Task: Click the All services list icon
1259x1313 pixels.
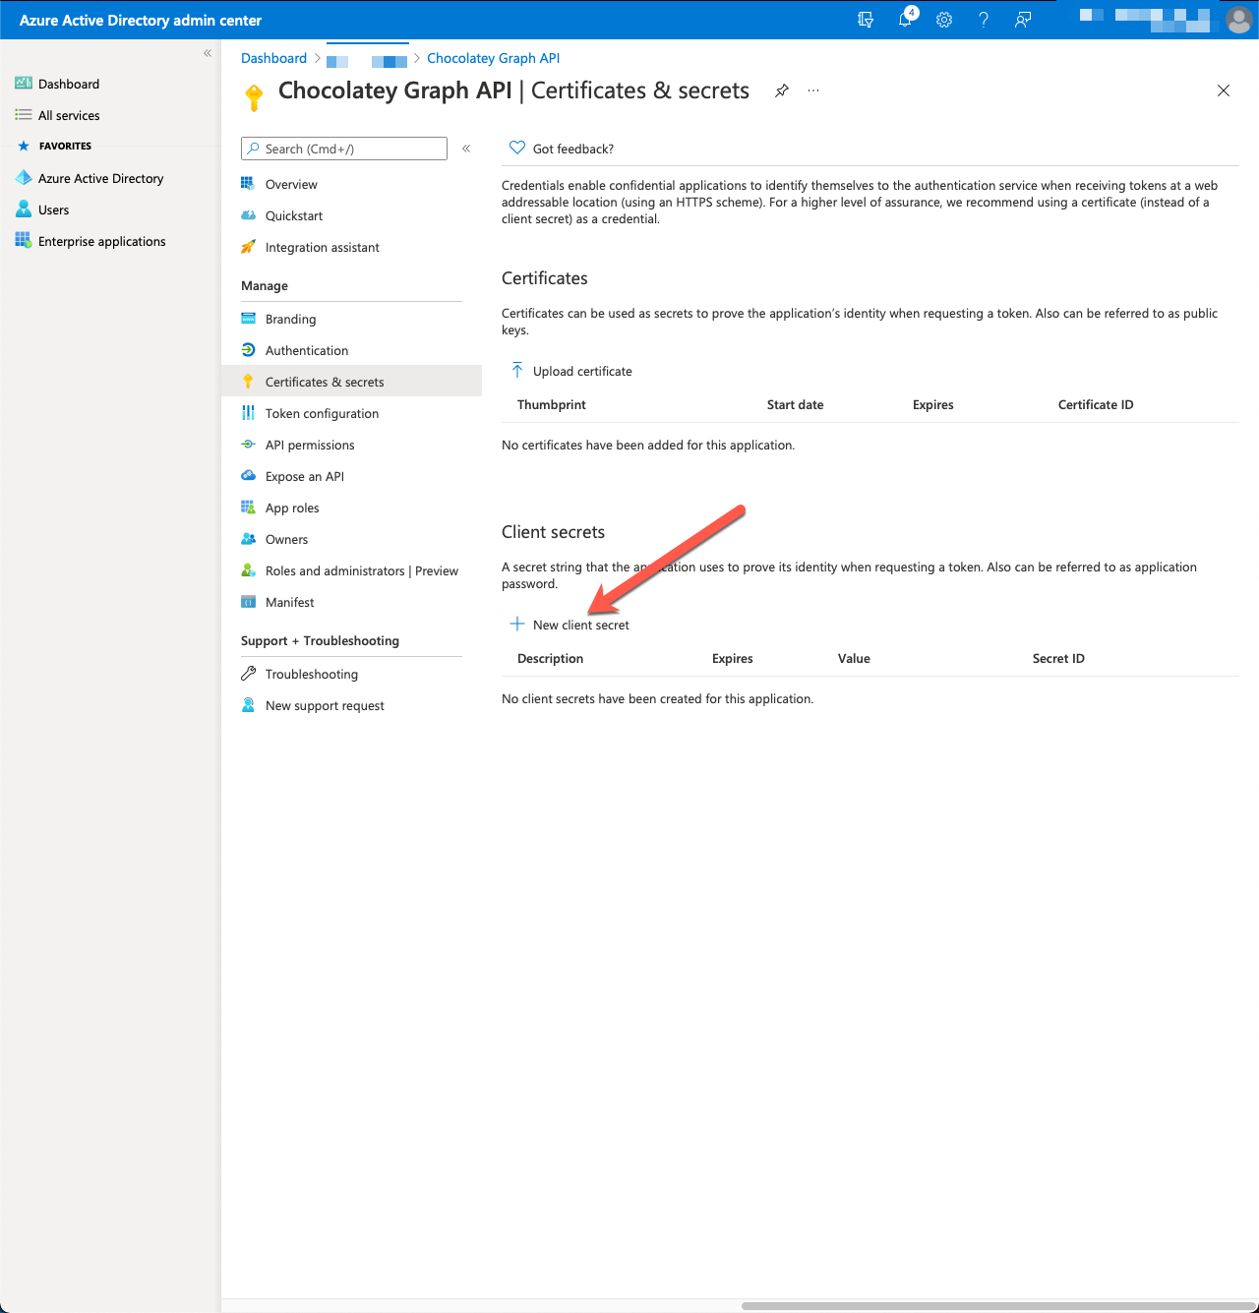Action: pos(24,115)
